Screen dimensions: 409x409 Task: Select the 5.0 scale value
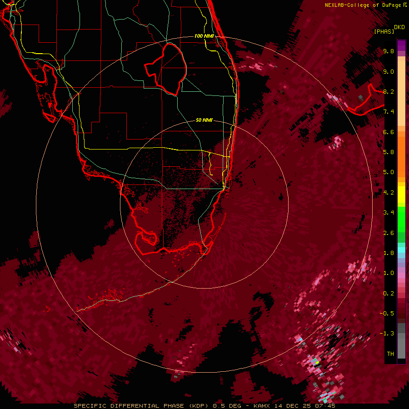pyautogui.click(x=389, y=172)
